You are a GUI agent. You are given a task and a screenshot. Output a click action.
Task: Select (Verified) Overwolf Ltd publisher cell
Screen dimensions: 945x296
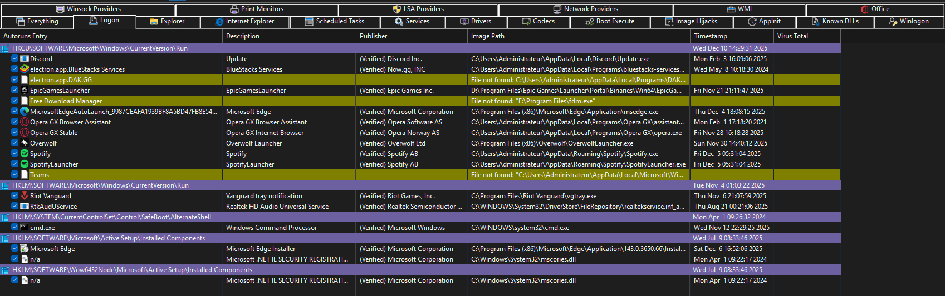click(412, 143)
